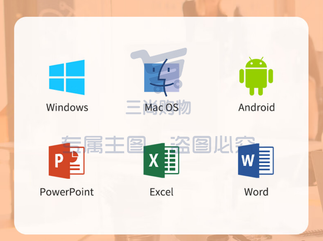The width and height of the screenshot is (323, 241).
Task: Select the "Android" text label
Action: 256,108
